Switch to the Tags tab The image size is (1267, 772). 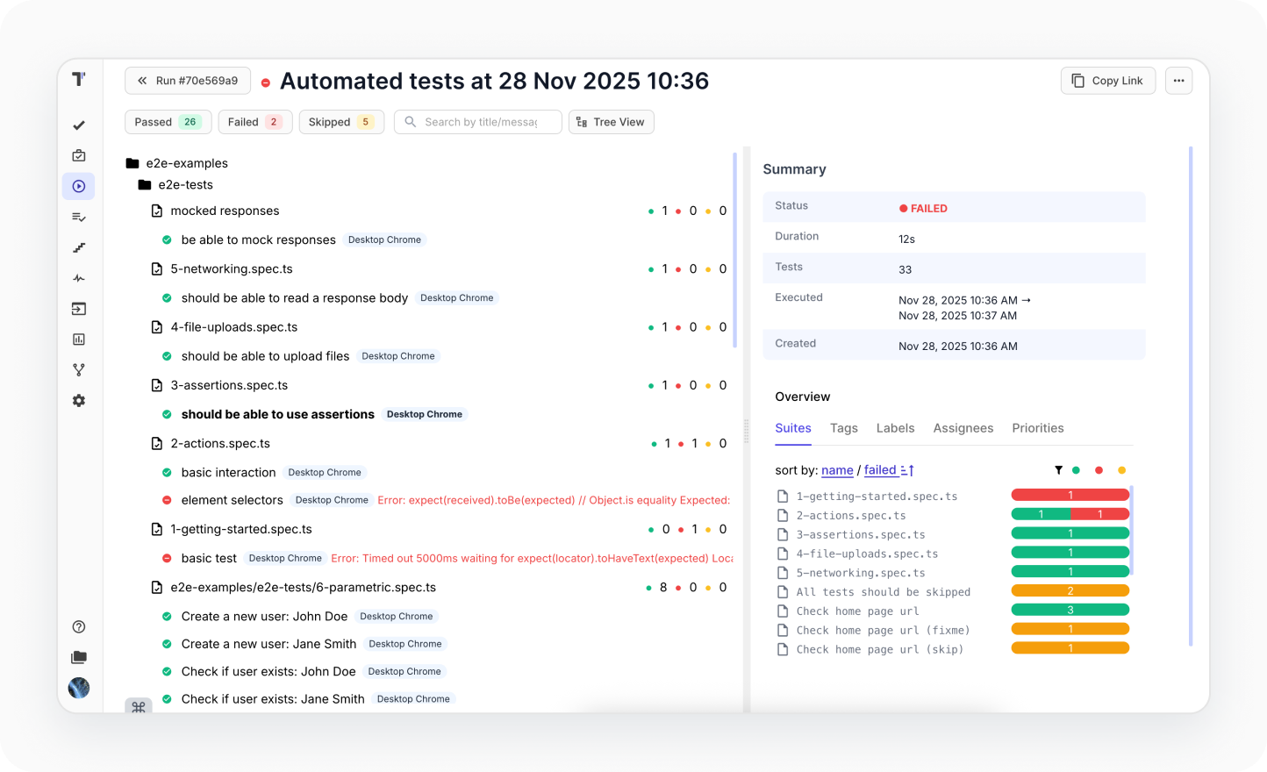[843, 428]
